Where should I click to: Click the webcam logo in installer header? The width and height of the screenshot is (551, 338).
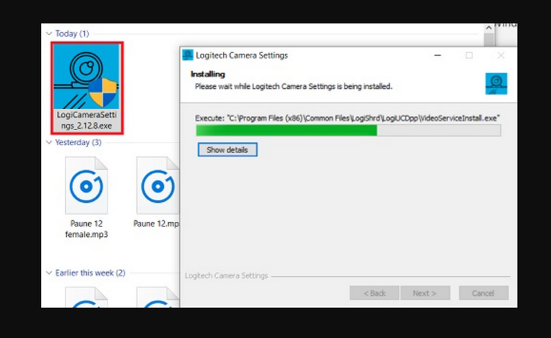click(x=496, y=83)
